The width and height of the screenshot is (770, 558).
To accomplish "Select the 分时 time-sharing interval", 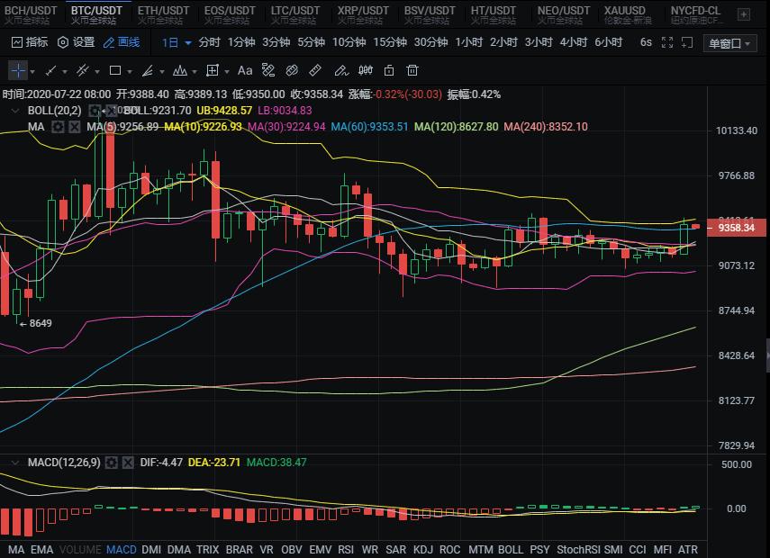I will pos(209,42).
